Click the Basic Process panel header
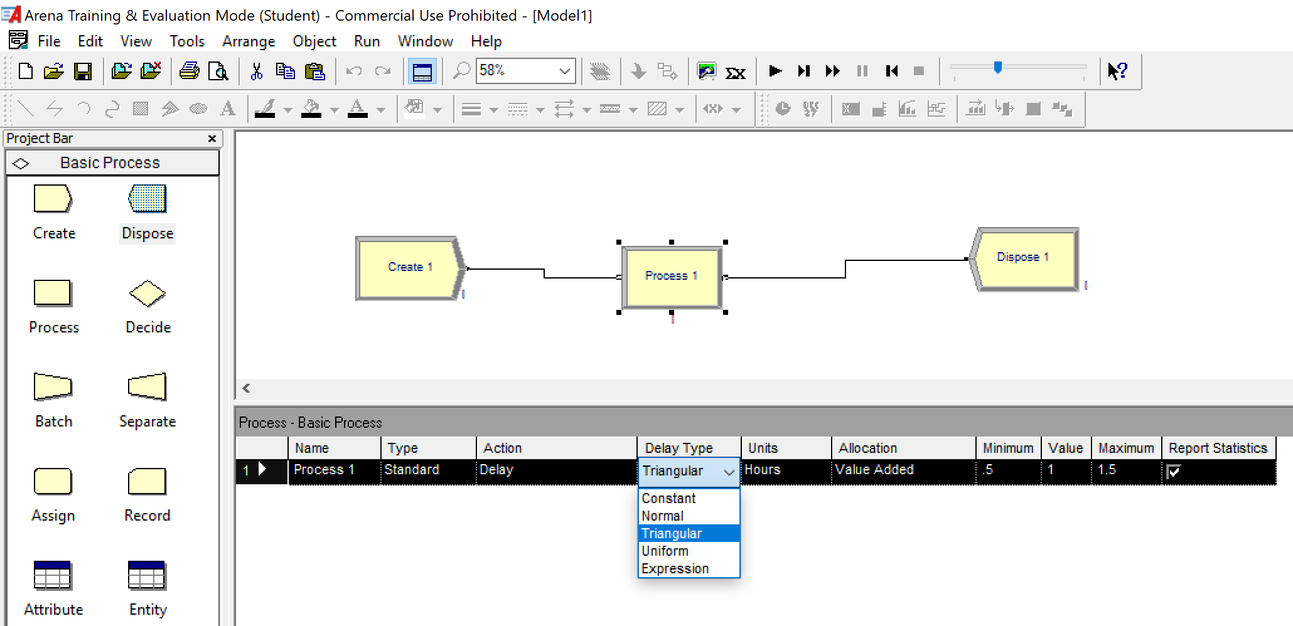 coord(112,163)
